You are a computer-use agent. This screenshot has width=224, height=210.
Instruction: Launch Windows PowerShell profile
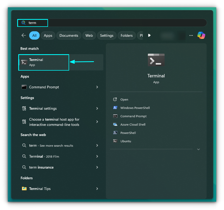(x=135, y=108)
